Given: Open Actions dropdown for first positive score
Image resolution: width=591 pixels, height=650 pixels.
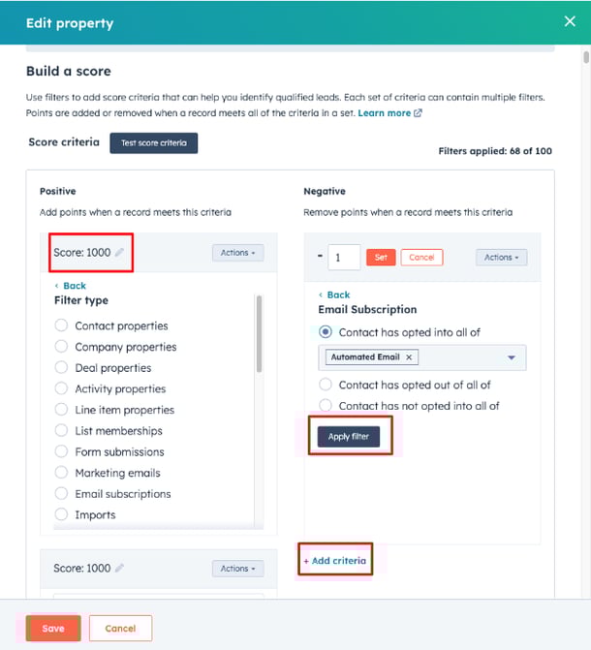Looking at the screenshot, I should (x=237, y=253).
